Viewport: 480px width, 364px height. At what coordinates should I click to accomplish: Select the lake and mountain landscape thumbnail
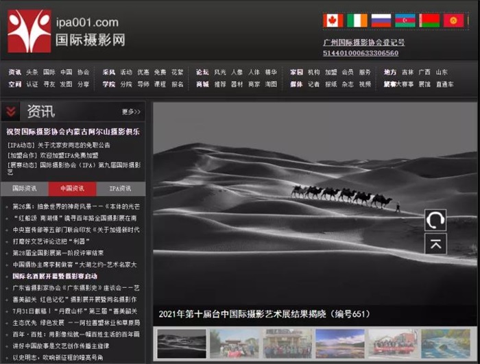pyautogui.click(x=340, y=343)
